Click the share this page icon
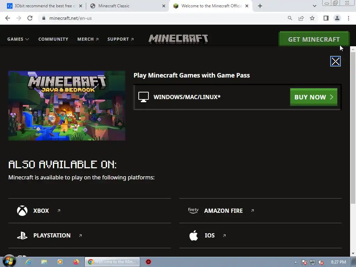 [x=301, y=18]
